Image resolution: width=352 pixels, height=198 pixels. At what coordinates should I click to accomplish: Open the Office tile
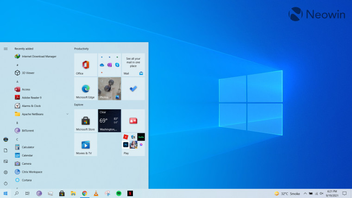(x=86, y=65)
